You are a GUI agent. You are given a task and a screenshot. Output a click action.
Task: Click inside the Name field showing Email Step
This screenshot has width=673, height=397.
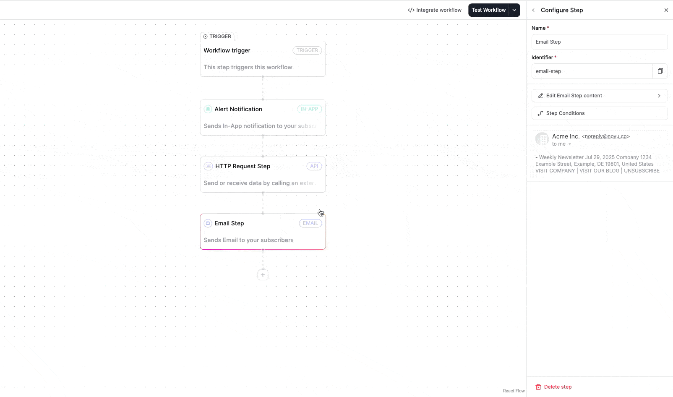pos(599,42)
